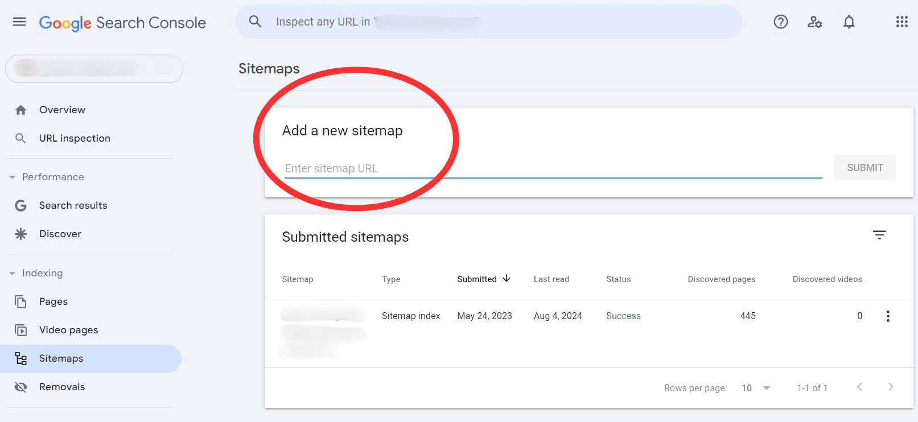
Task: Sort by Status column header
Action: point(619,279)
